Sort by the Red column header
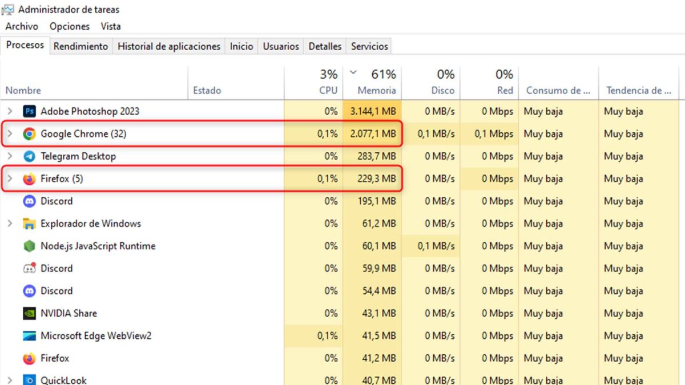Image resolution: width=685 pixels, height=385 pixels. tap(489, 83)
